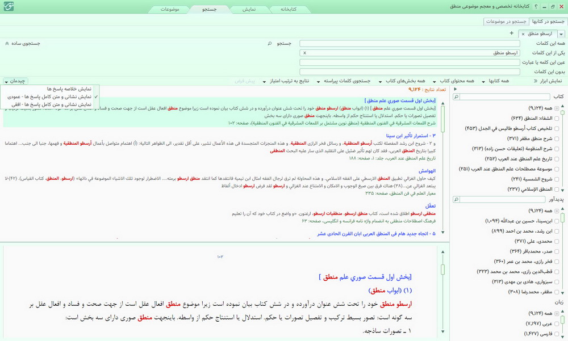This screenshot has height=341, width=568.
Task: Select the موسوعة مصطلحات علم المنطق book row
Action: click(508, 169)
